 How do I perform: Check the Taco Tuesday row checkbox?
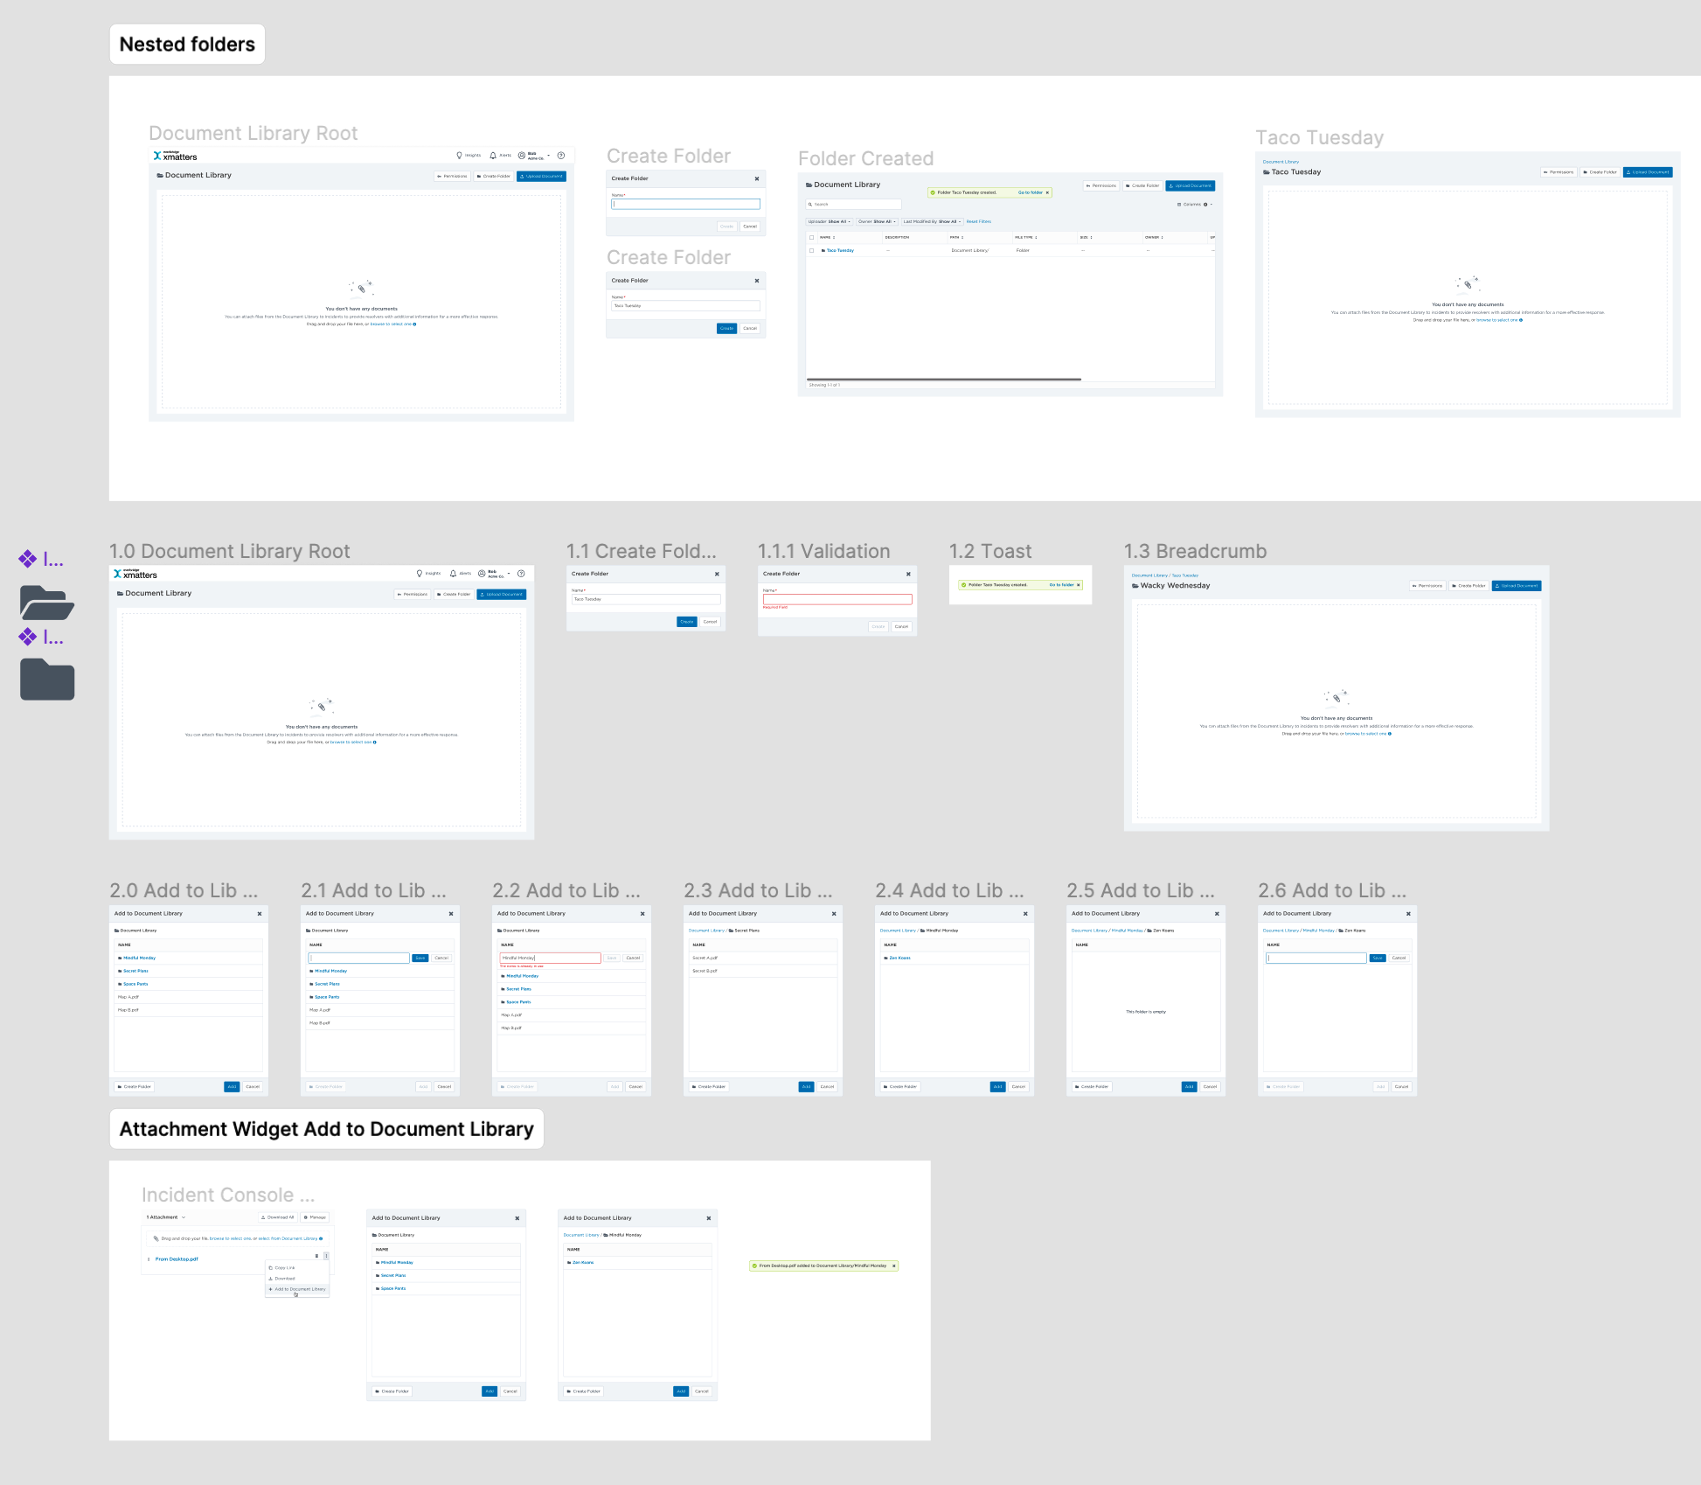[x=811, y=250]
